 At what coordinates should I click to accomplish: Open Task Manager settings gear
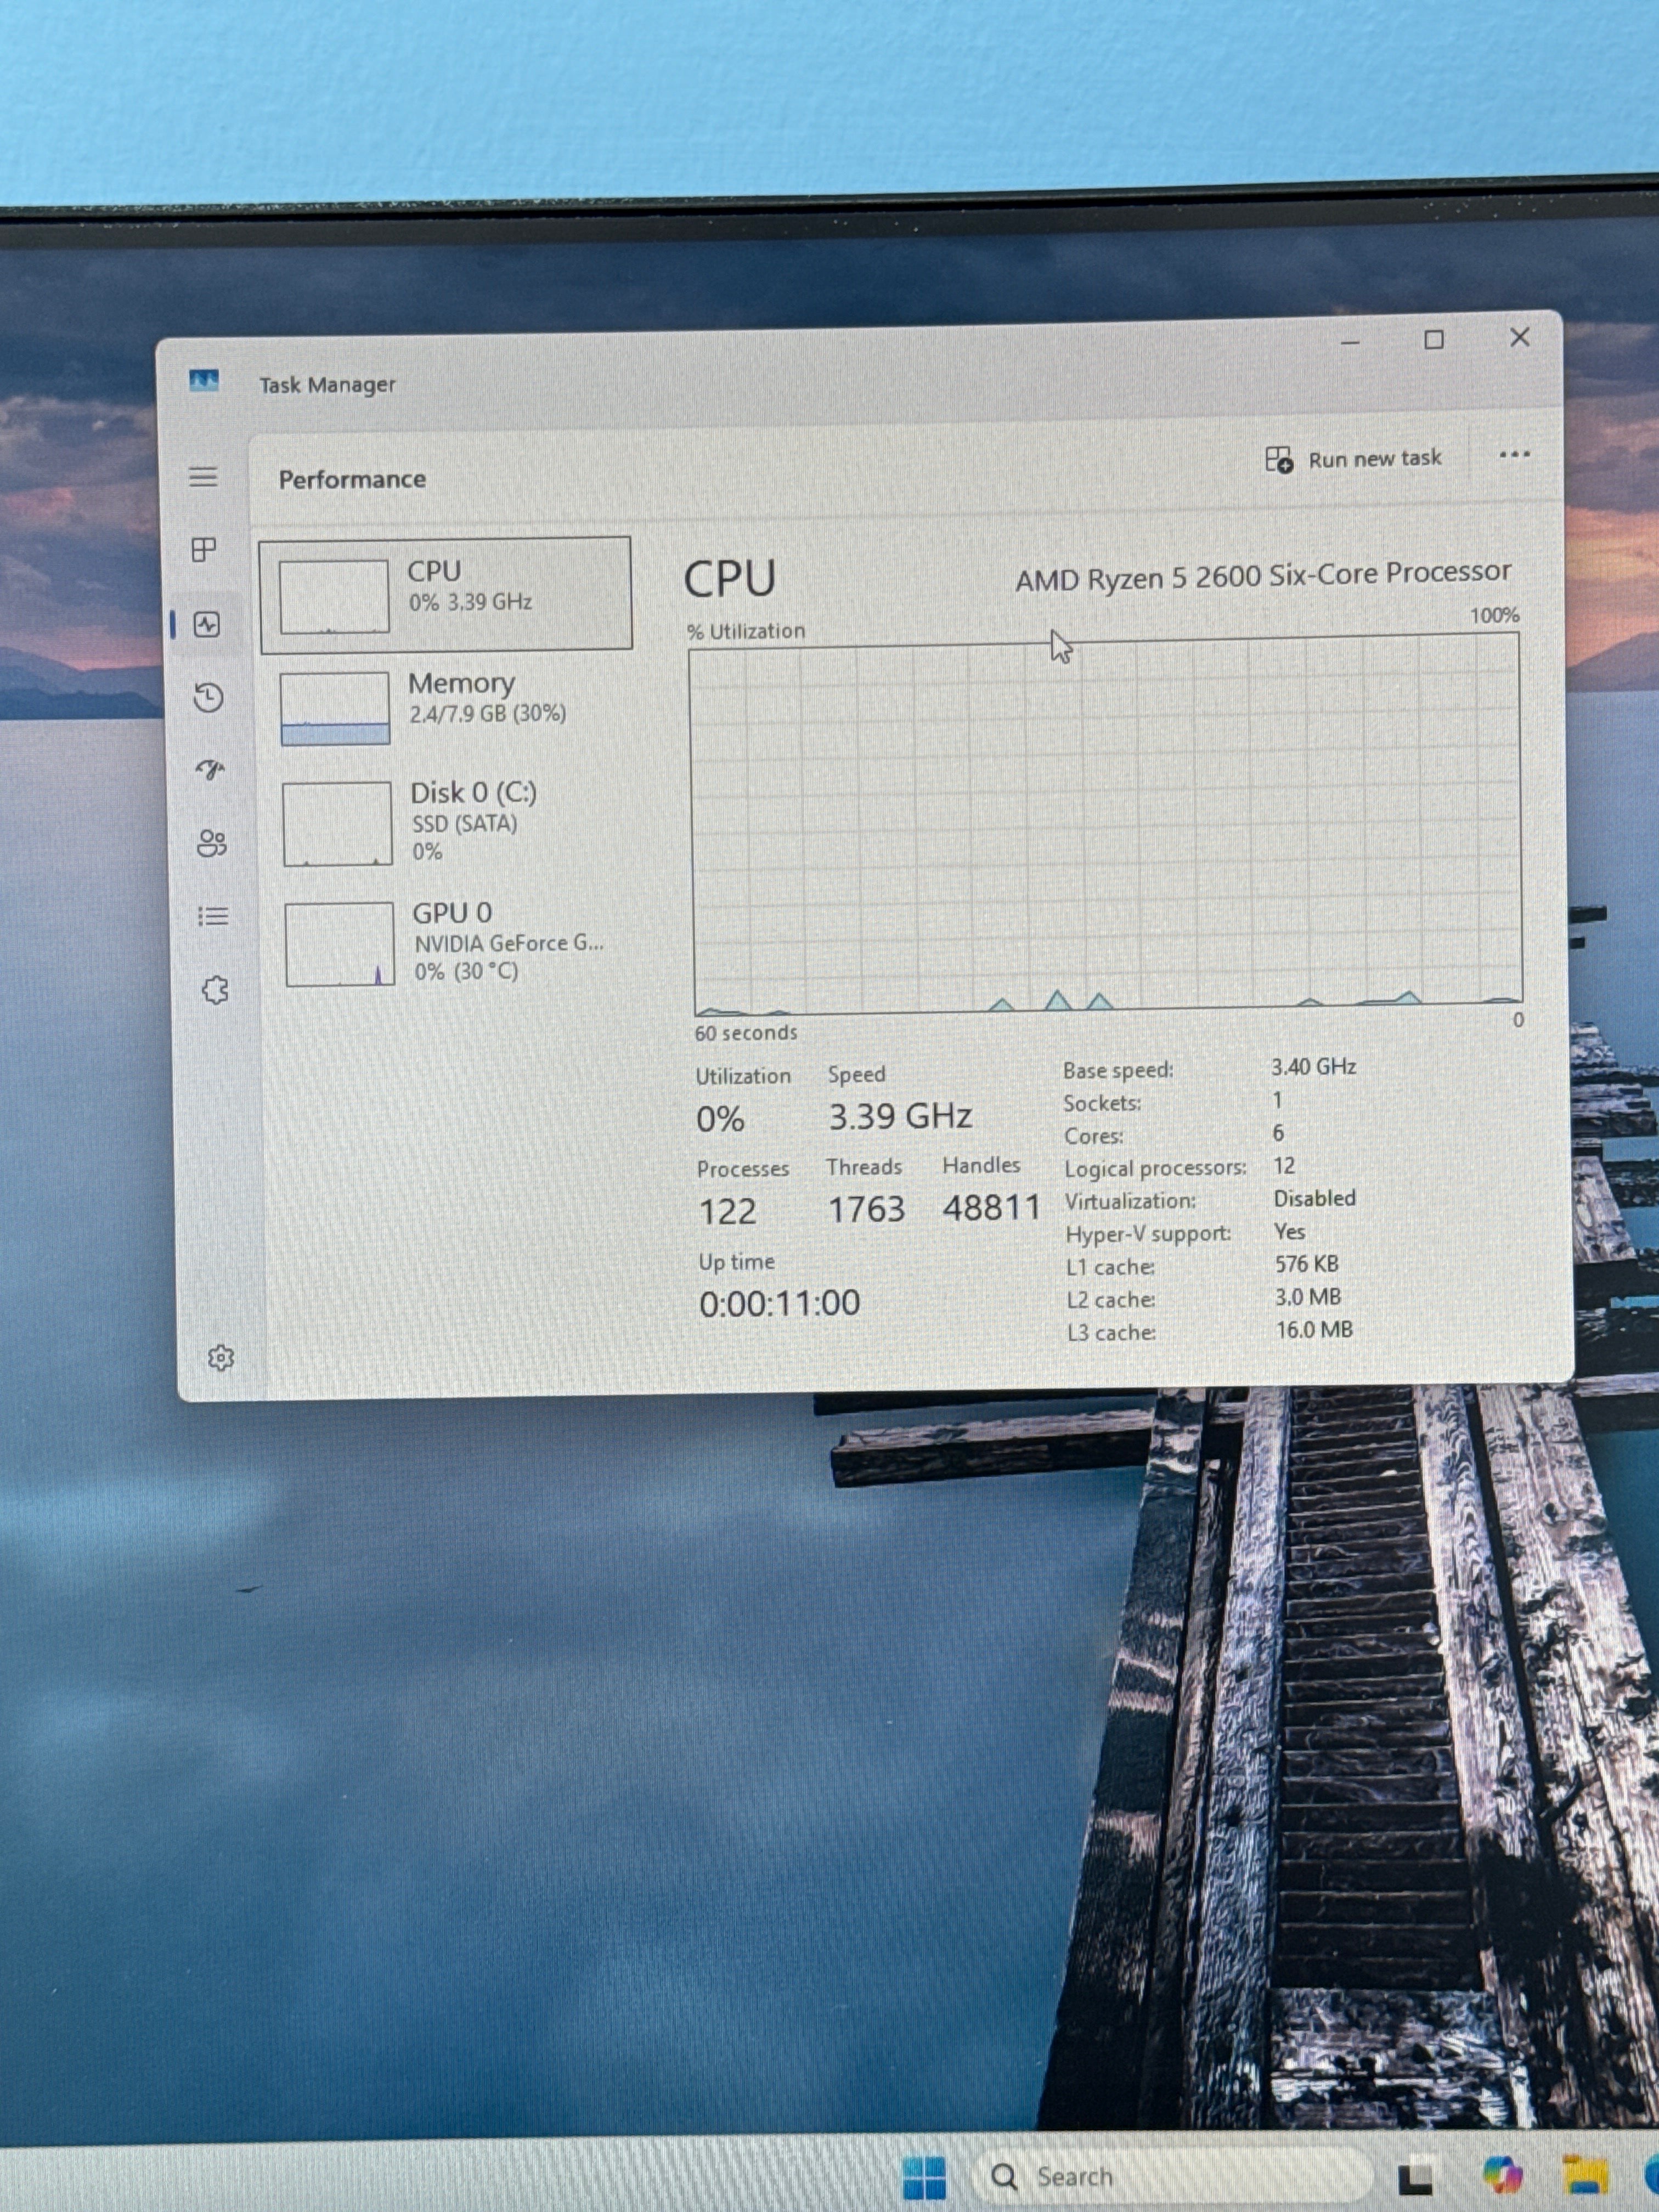[221, 1358]
